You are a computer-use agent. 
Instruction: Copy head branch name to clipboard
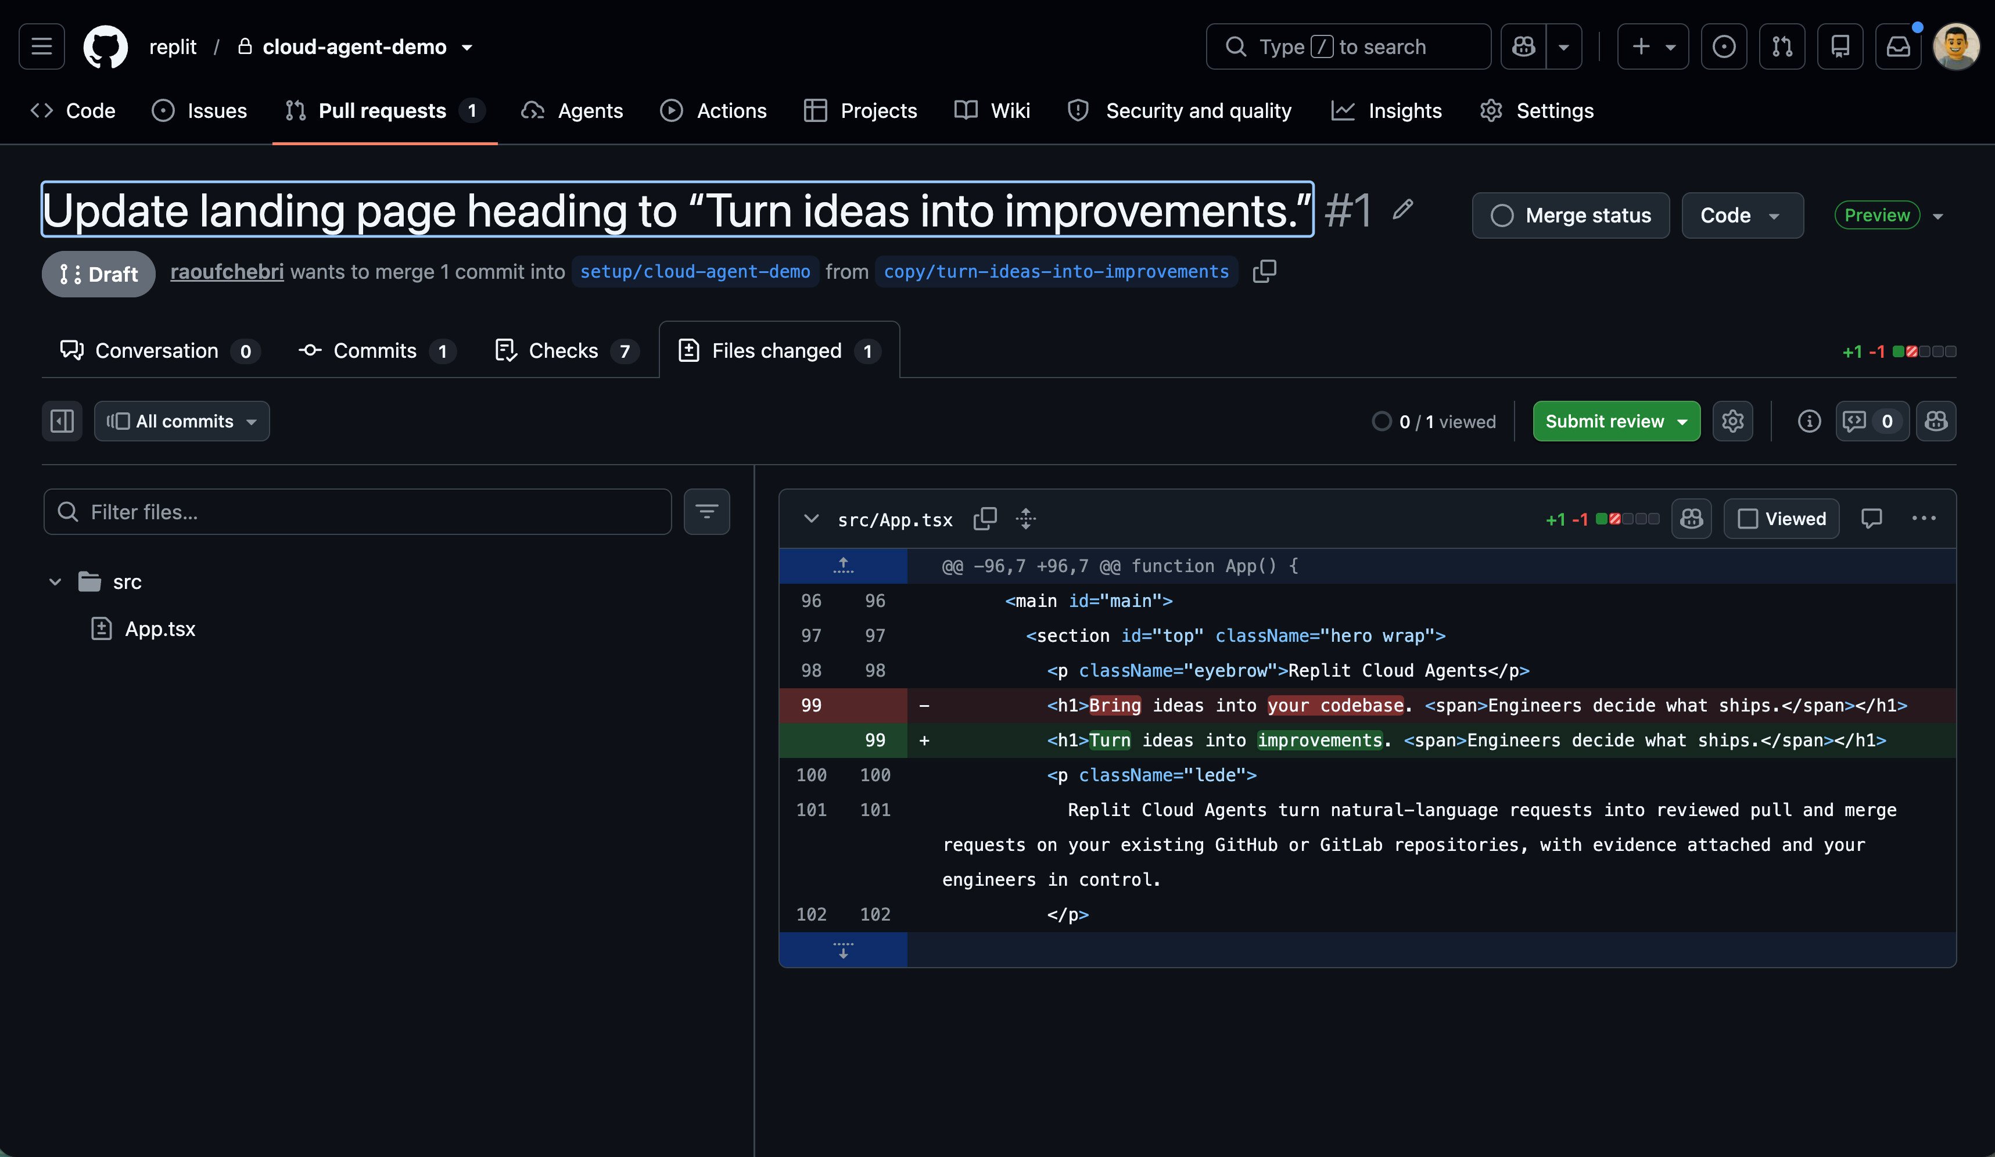click(1264, 271)
